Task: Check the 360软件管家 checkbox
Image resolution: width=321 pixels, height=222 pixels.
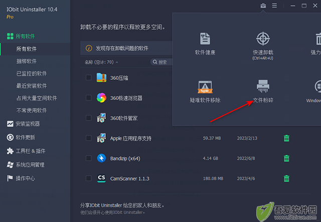Action: click(x=88, y=118)
